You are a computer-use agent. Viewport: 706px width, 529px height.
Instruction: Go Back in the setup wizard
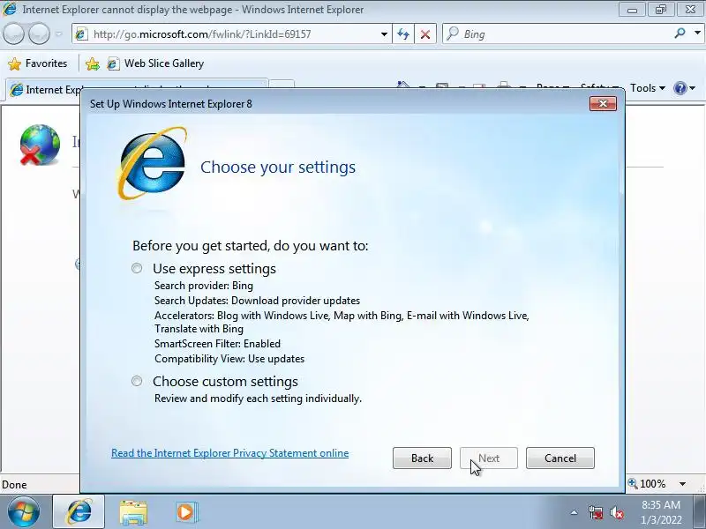(x=422, y=458)
